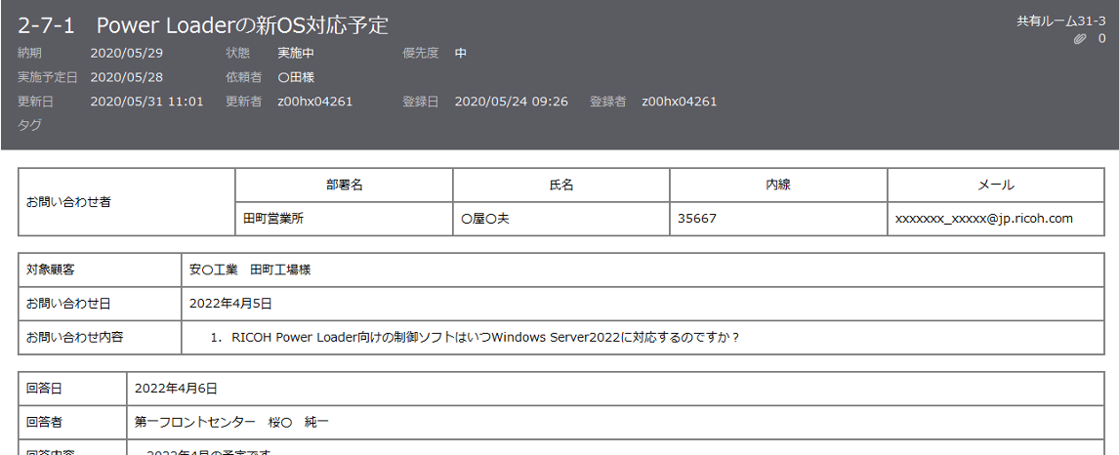Viewport: 1119px width, 455px height.
Task: Click the 更新日 timestamp 2020/05/31 11:01
Action: pos(146,102)
